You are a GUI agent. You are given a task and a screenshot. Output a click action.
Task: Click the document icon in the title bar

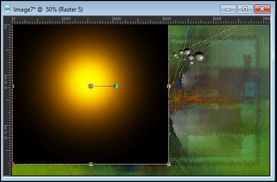tap(8, 9)
